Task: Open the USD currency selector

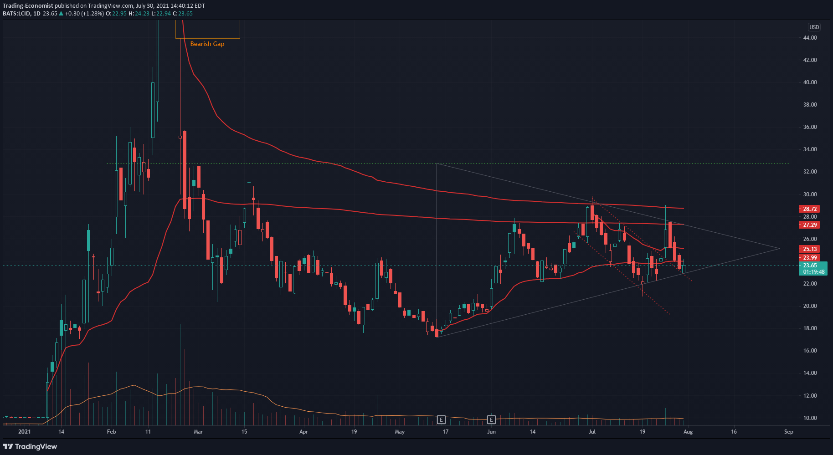Action: click(x=814, y=27)
